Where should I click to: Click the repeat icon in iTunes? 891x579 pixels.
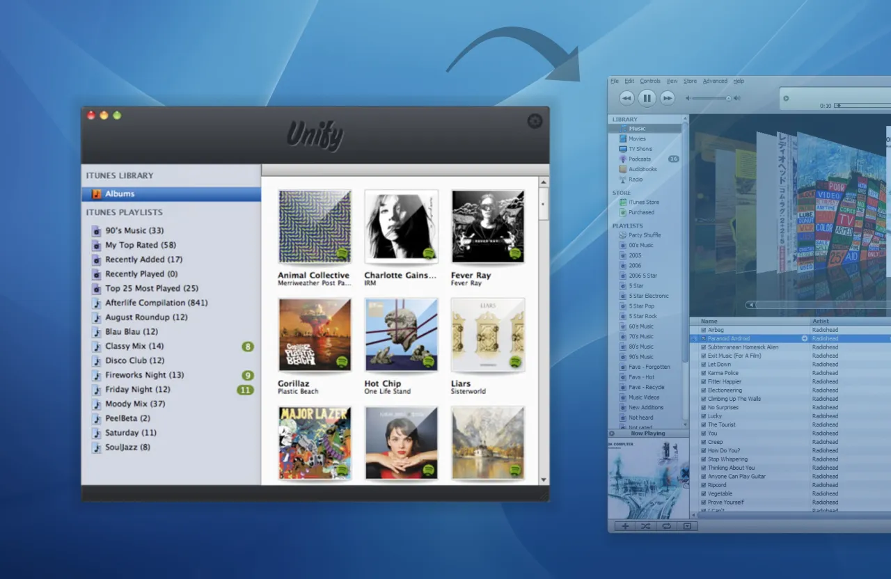(x=666, y=526)
